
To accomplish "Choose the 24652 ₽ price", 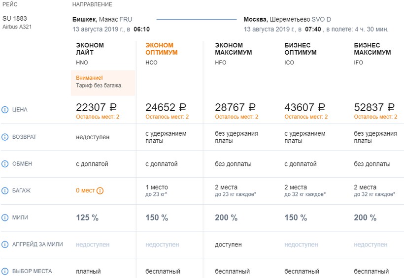I will [166, 107].
